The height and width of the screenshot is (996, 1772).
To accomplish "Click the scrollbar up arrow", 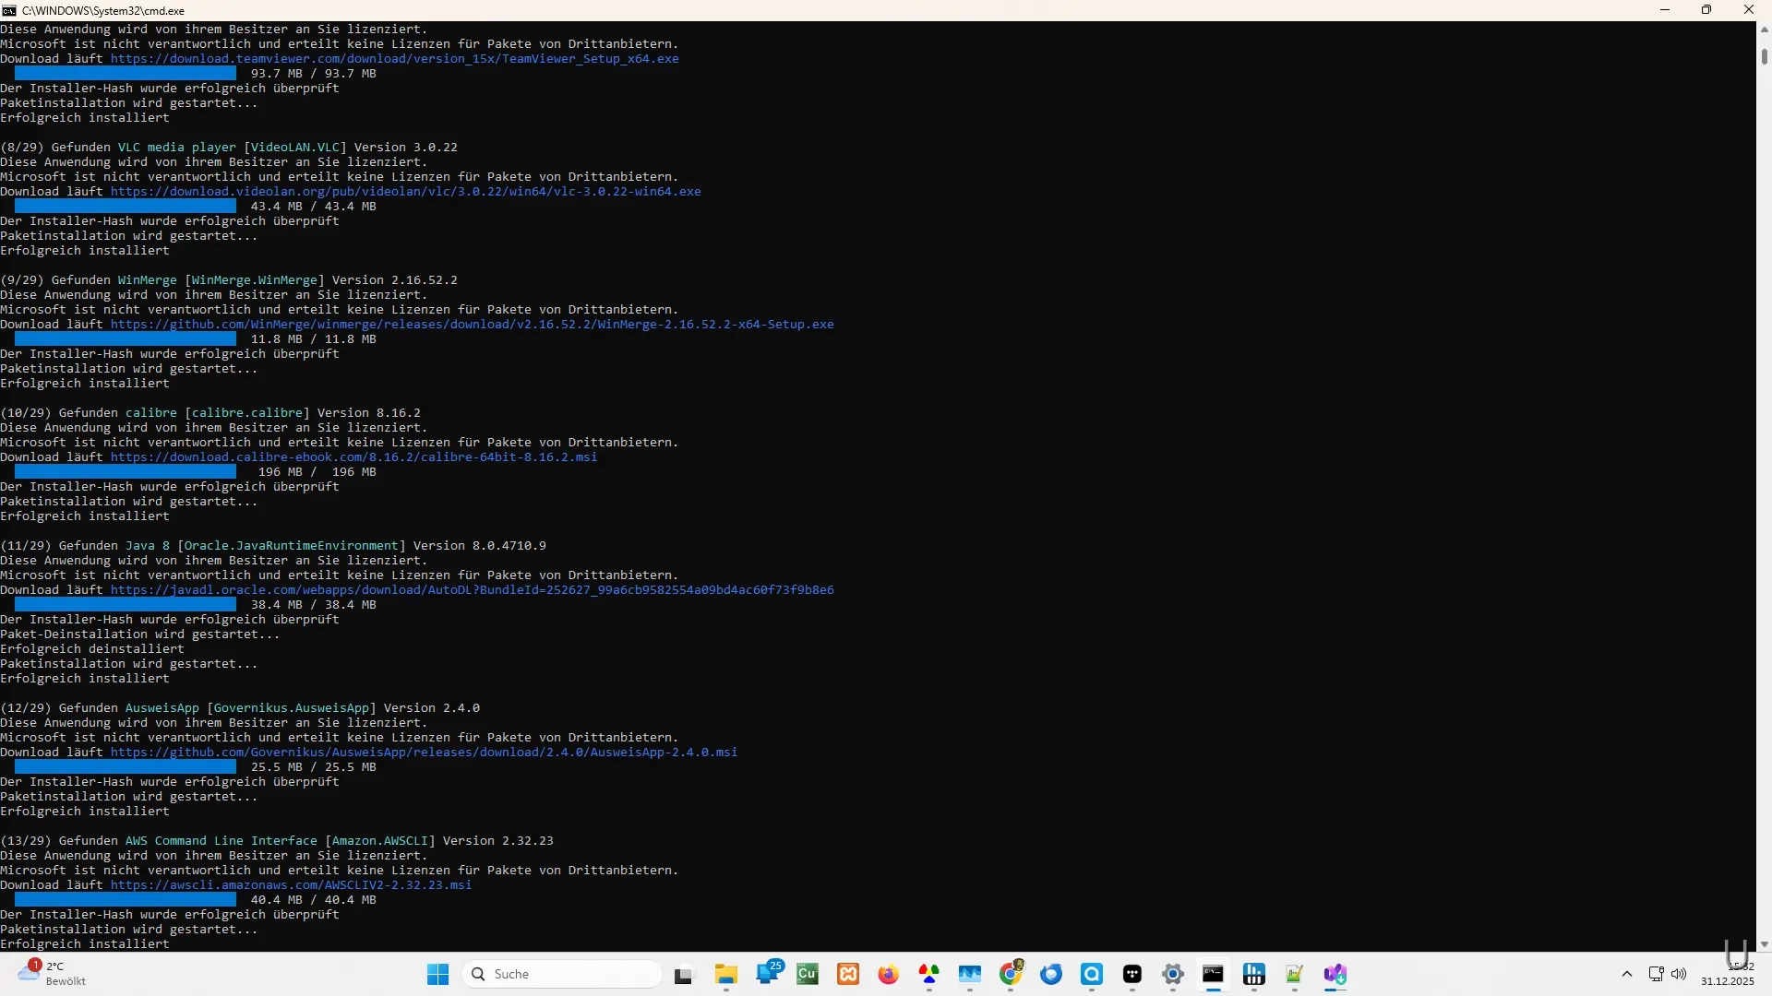I will click(x=1764, y=30).
